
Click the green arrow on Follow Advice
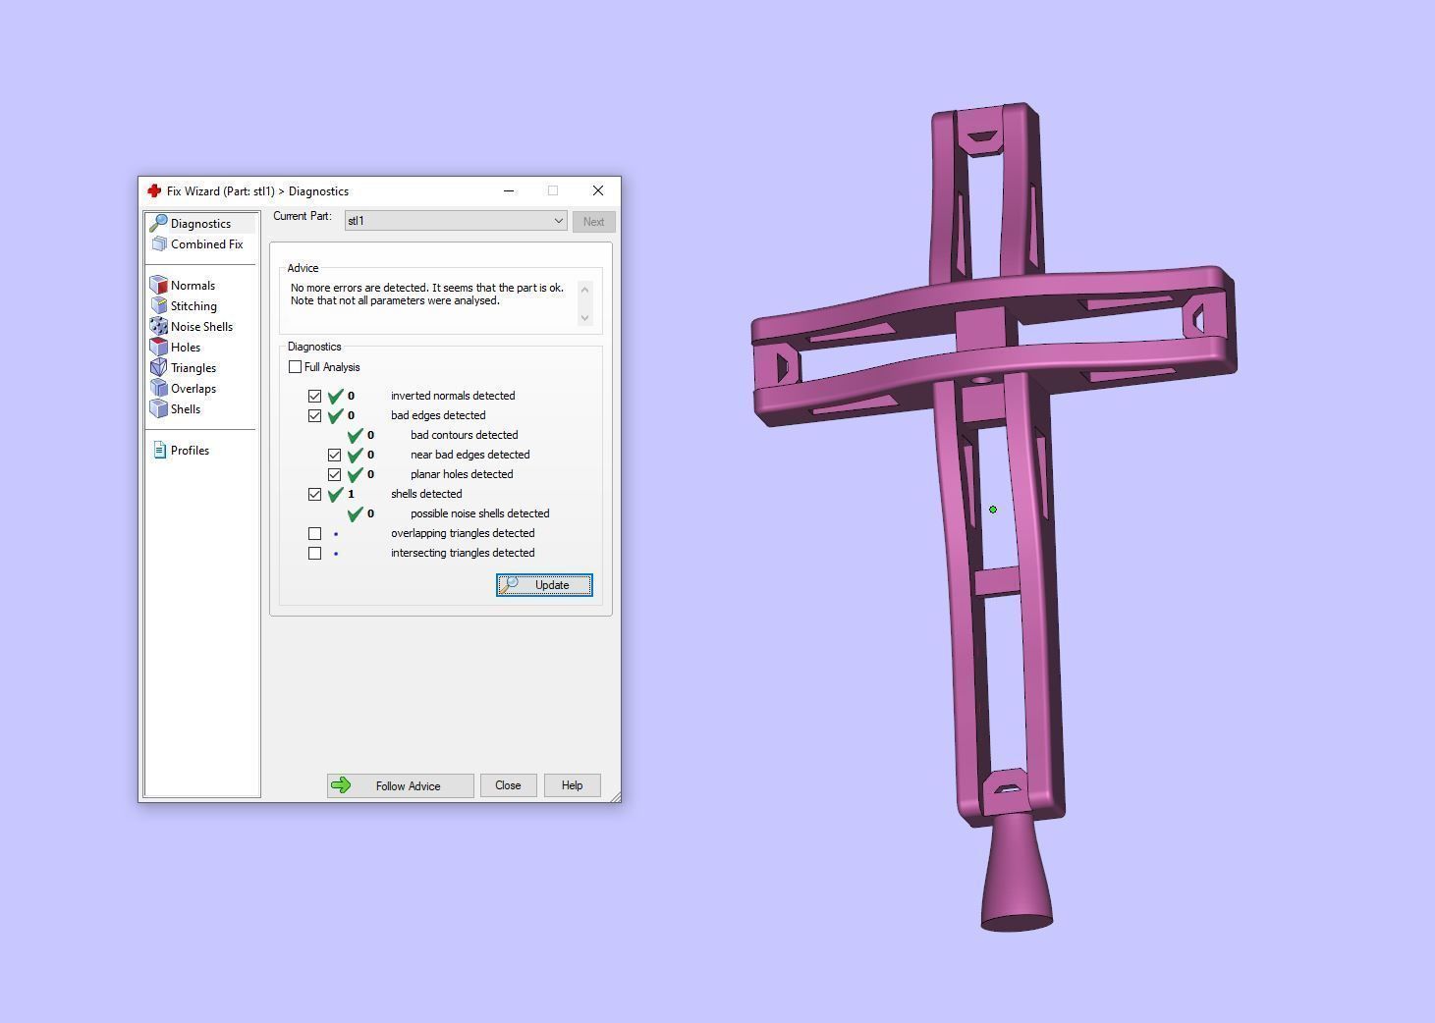(341, 784)
